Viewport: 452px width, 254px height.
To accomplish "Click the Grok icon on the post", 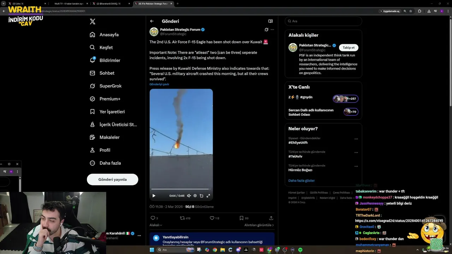I will coord(266,30).
